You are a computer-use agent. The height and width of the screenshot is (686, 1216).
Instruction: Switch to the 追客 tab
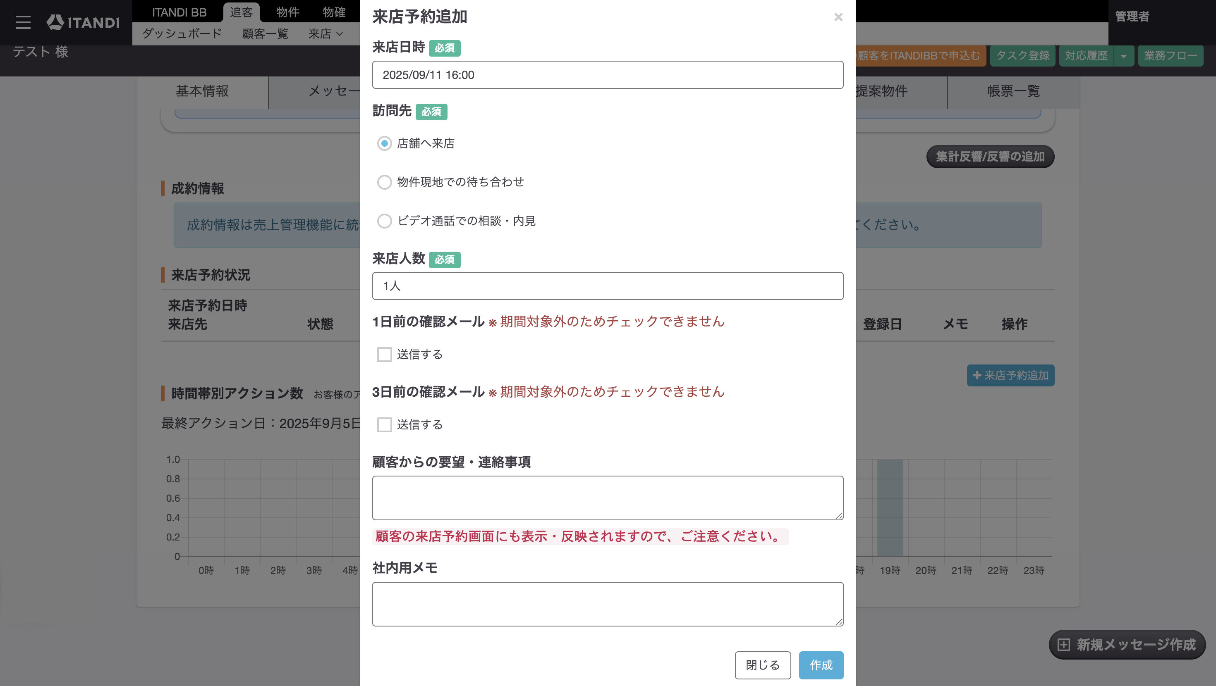coord(241,12)
